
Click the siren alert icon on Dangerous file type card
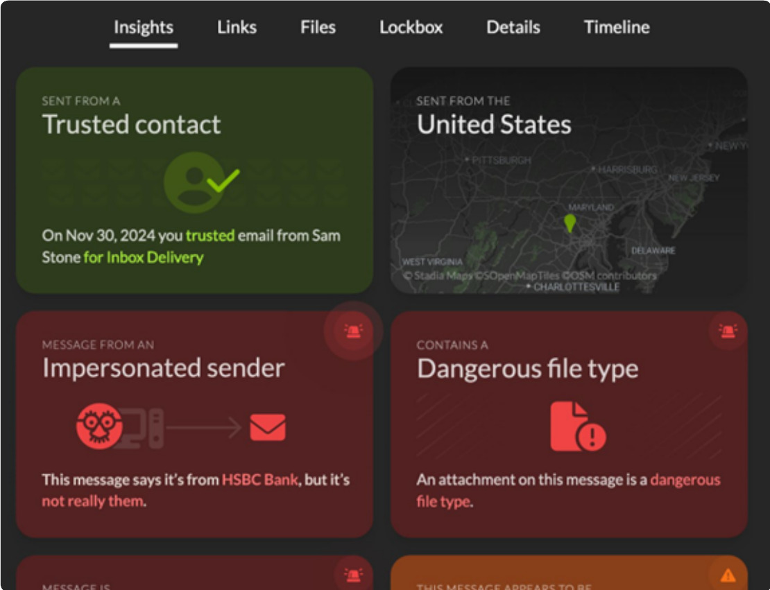point(728,331)
